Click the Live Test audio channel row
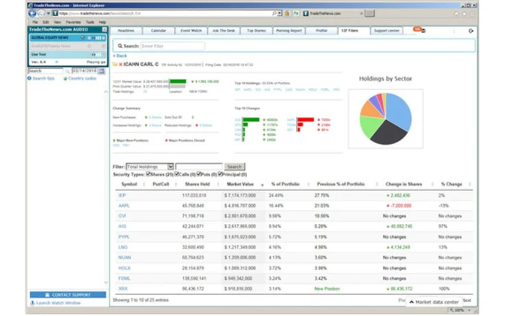This screenshot has height=316, width=513. click(x=68, y=55)
